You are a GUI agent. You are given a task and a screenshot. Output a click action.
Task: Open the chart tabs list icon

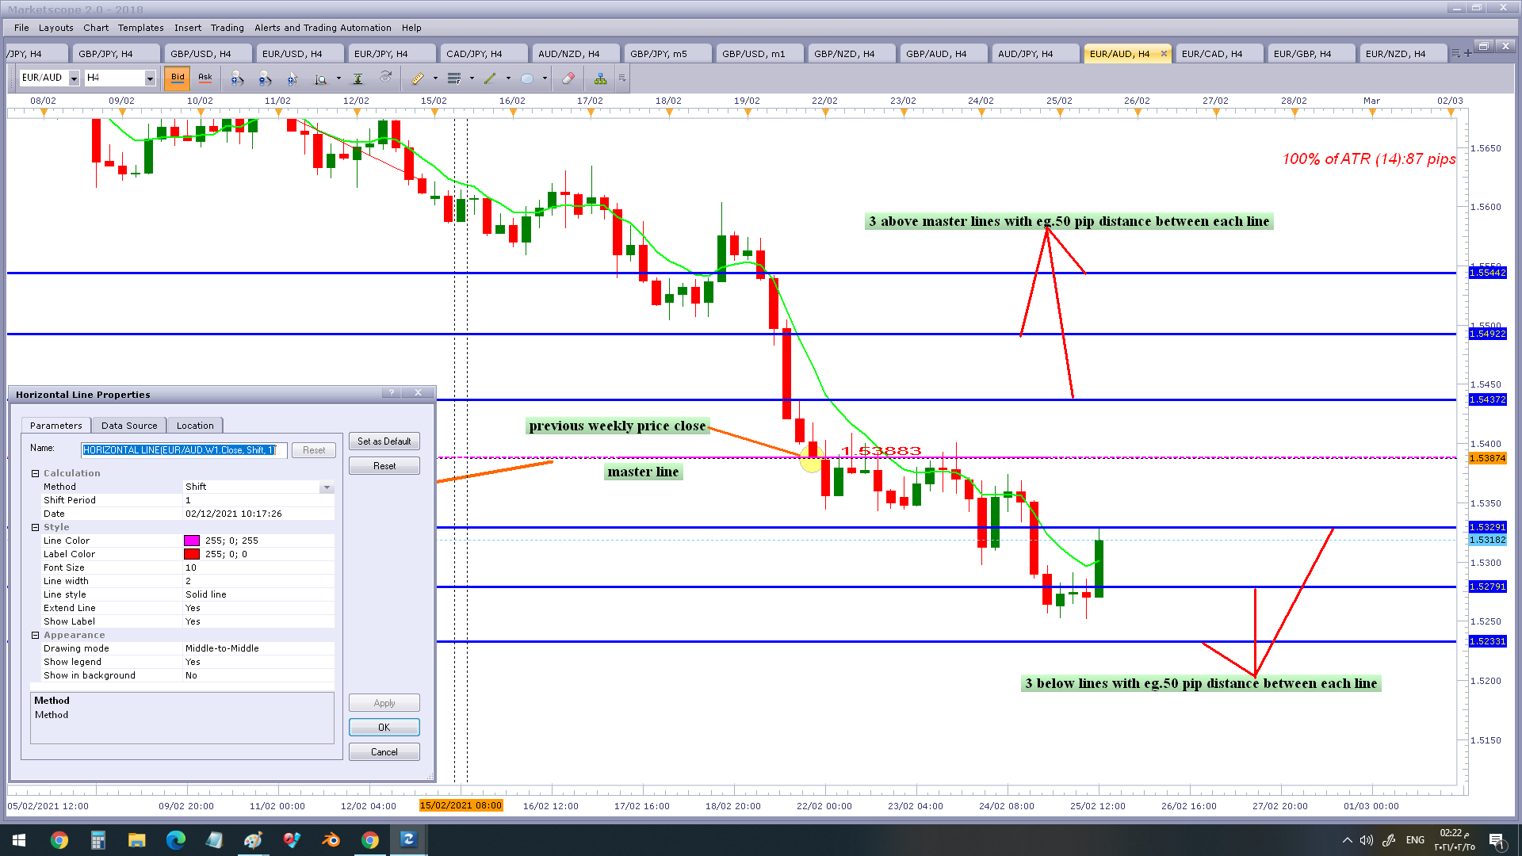click(1455, 53)
